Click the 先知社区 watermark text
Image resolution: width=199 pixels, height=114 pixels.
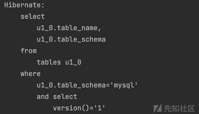point(179,109)
